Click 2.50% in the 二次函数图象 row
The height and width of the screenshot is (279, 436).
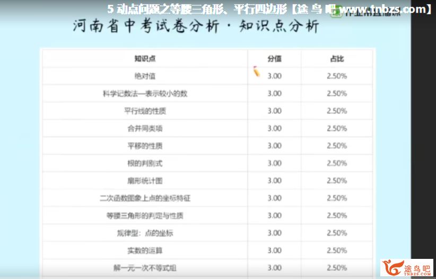coord(337,198)
